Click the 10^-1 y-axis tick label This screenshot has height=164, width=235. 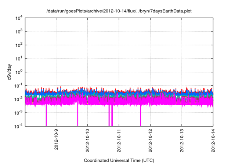coord(18,85)
